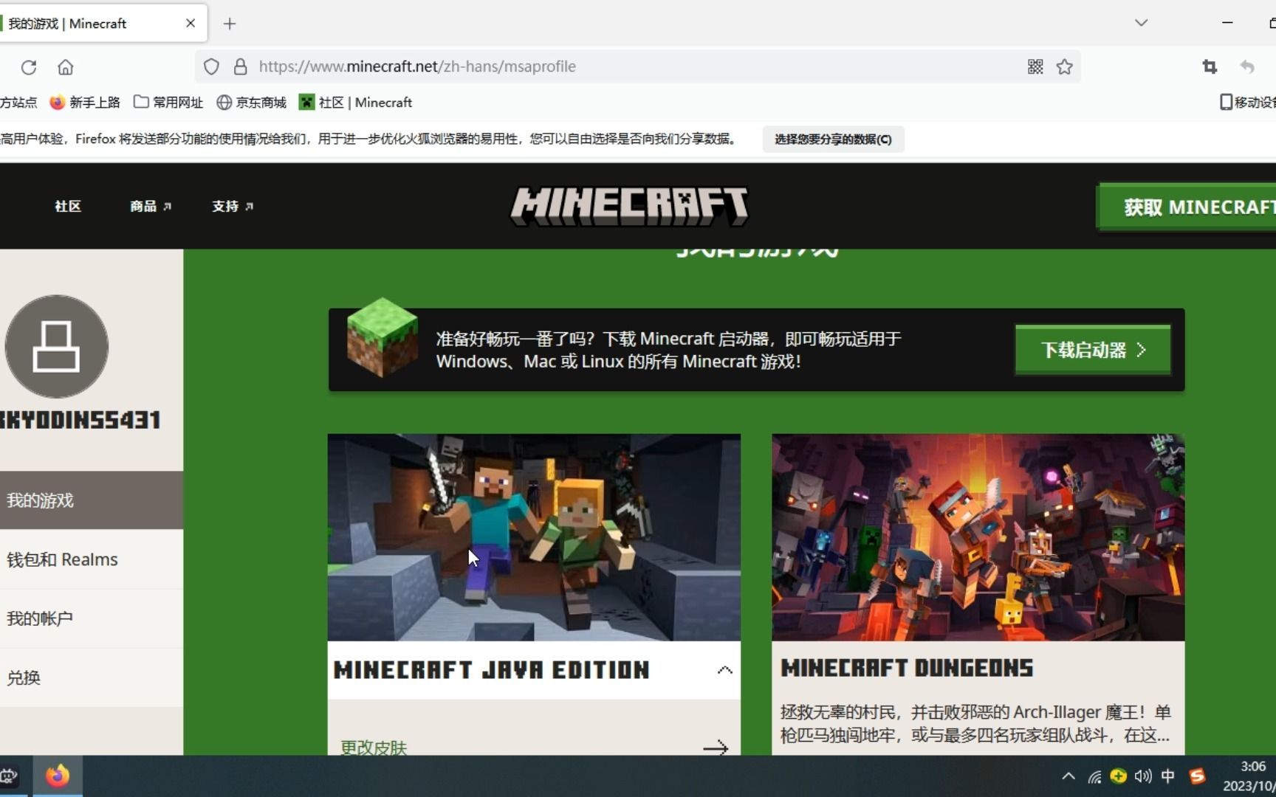The image size is (1276, 797).
Task: Open the green shield tray icon
Action: [1118, 776]
